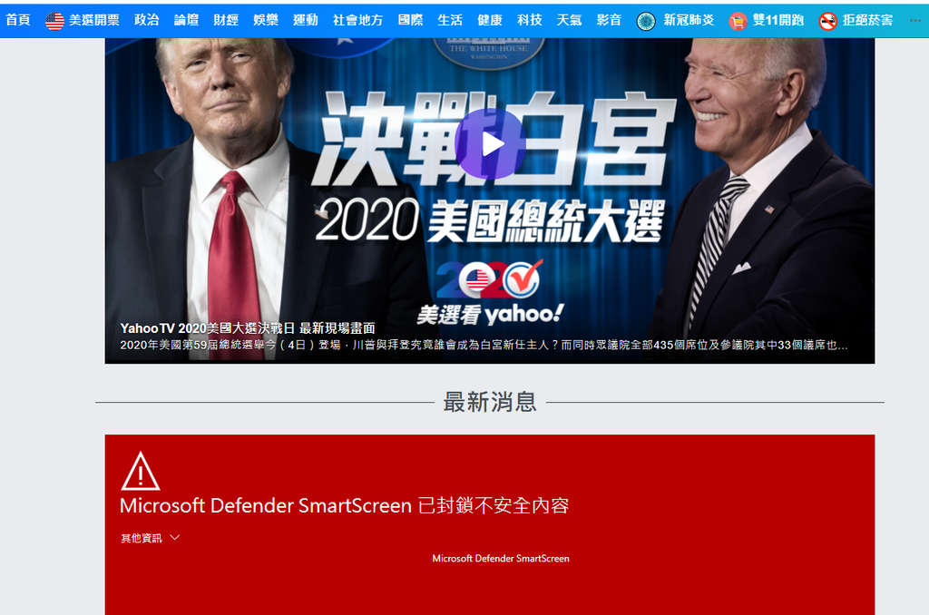Click the Microsoft Defender SmartScreen footer link

[x=501, y=558]
